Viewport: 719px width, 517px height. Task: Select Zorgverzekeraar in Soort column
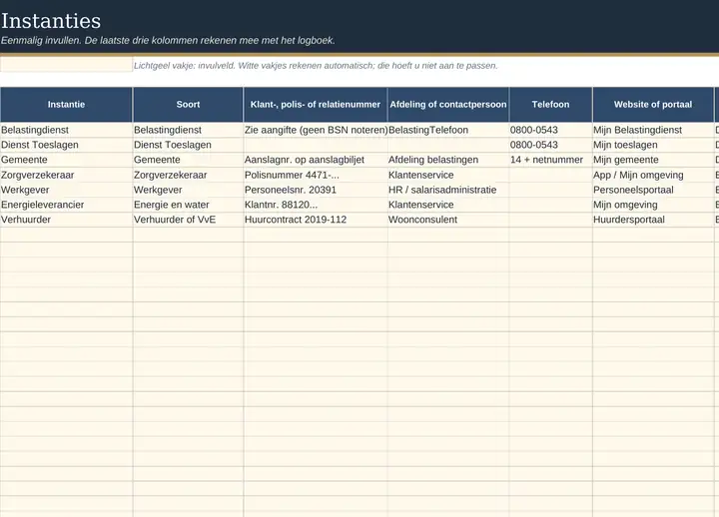188,175
